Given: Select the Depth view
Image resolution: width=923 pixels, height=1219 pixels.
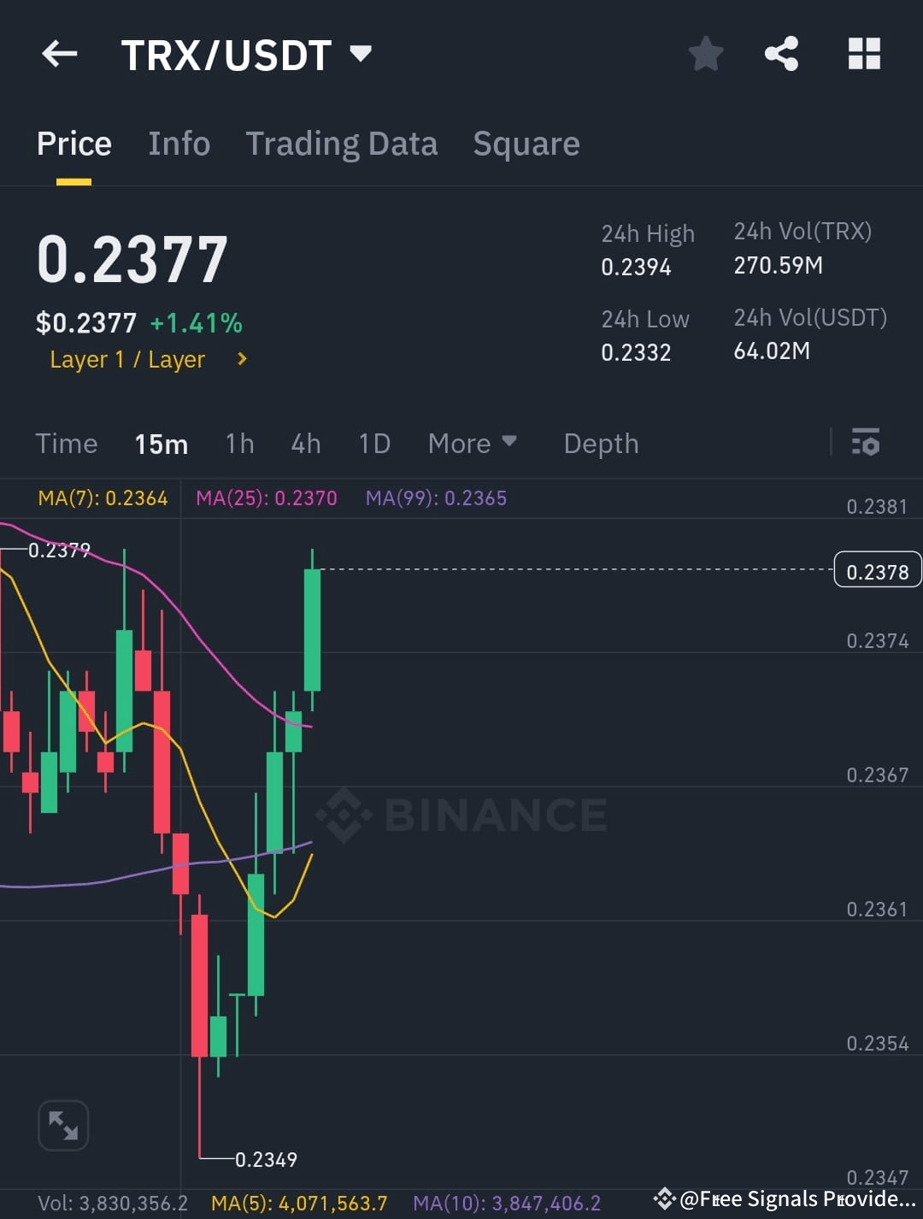Looking at the screenshot, I should pos(601,443).
